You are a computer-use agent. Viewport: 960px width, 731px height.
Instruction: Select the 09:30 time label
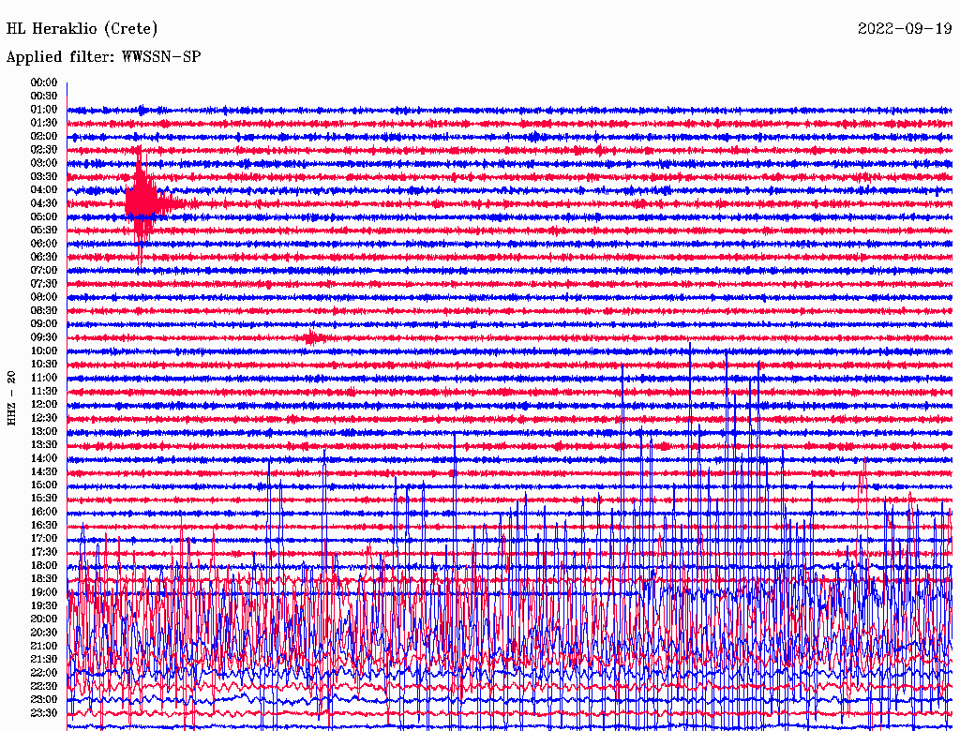pyautogui.click(x=44, y=337)
